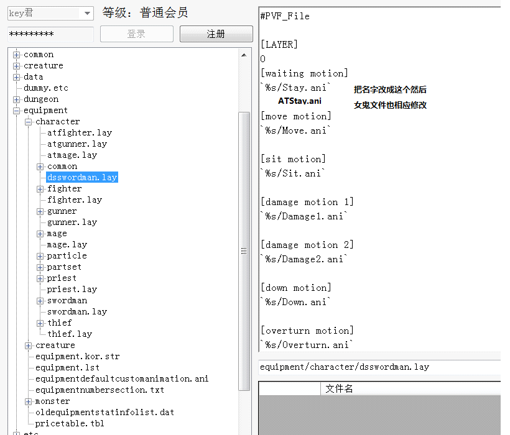Open equipment.kor.str file
The height and width of the screenshot is (435, 510).
(77, 357)
